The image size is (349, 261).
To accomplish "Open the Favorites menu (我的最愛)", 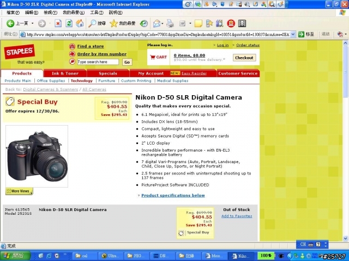I will coord(74,13).
